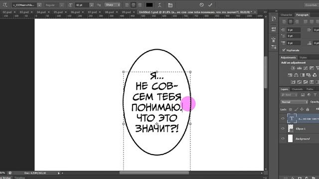Image resolution: width=319 pixels, height=179 pixels.
Task: Add a Color Balance adjustment
Action: click(296, 75)
